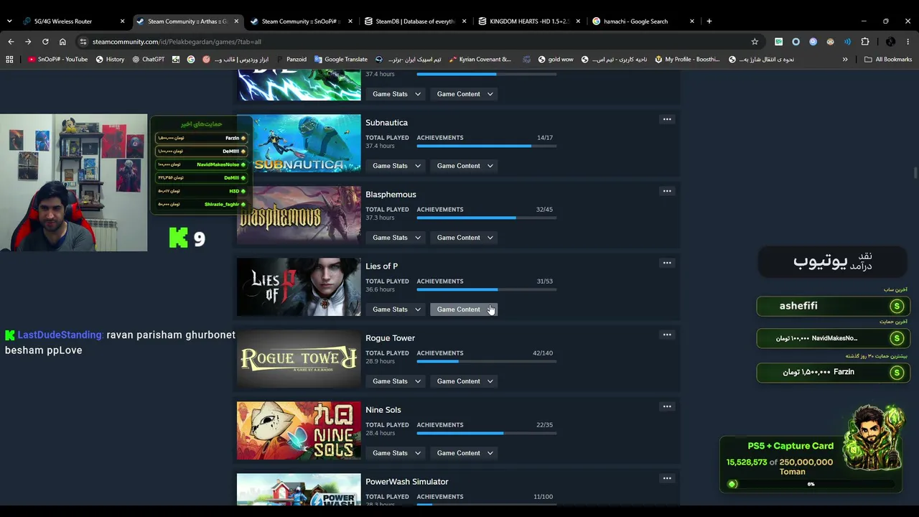Expand Game Stats for Nine Sols
The width and height of the screenshot is (919, 517).
click(396, 453)
